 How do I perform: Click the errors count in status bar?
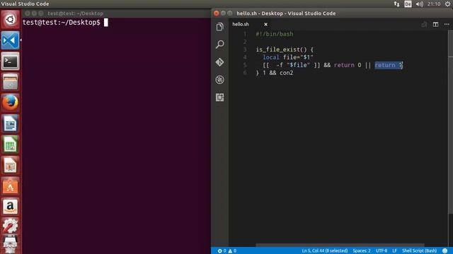click(x=222, y=251)
